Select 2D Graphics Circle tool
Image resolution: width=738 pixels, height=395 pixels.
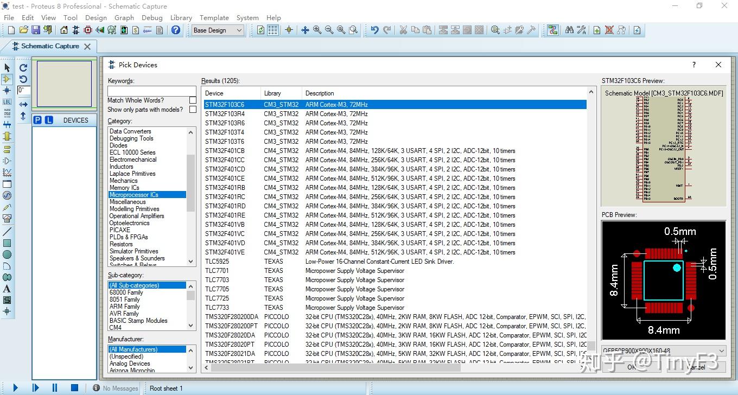click(7, 254)
